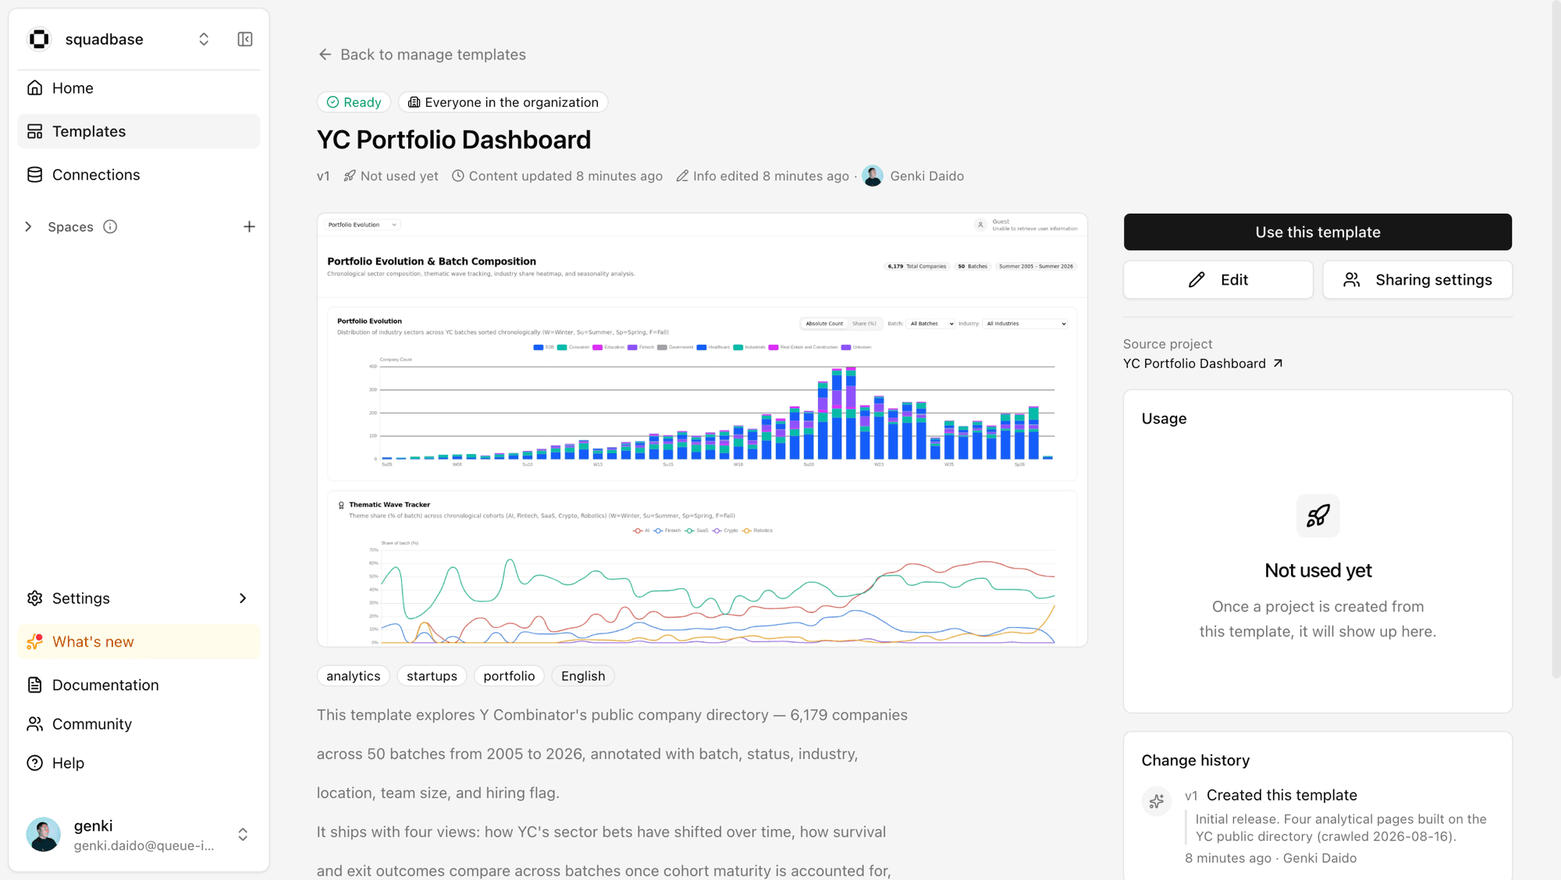Click the Content updated clock icon
1561x880 pixels.
click(458, 176)
